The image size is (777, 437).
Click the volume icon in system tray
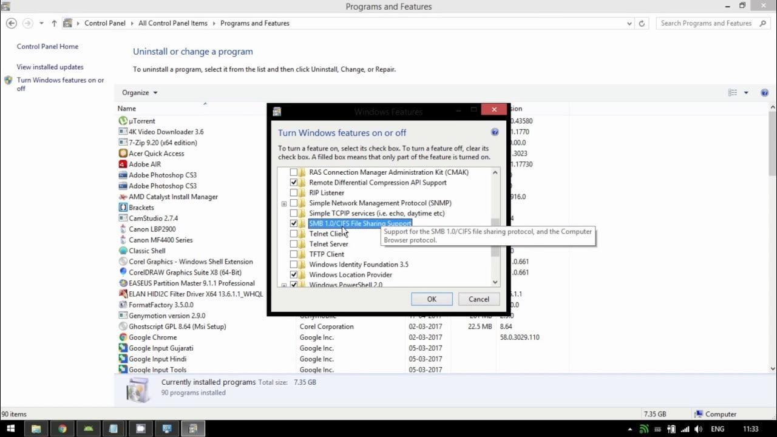click(699, 429)
